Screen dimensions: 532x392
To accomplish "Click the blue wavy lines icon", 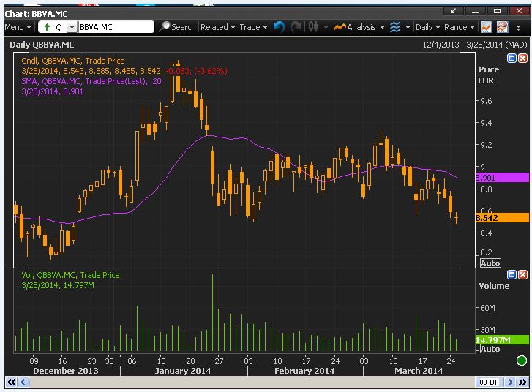I will pyautogui.click(x=395, y=27).
